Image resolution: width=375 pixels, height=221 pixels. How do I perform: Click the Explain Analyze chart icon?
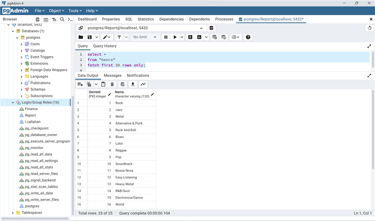click(199, 37)
